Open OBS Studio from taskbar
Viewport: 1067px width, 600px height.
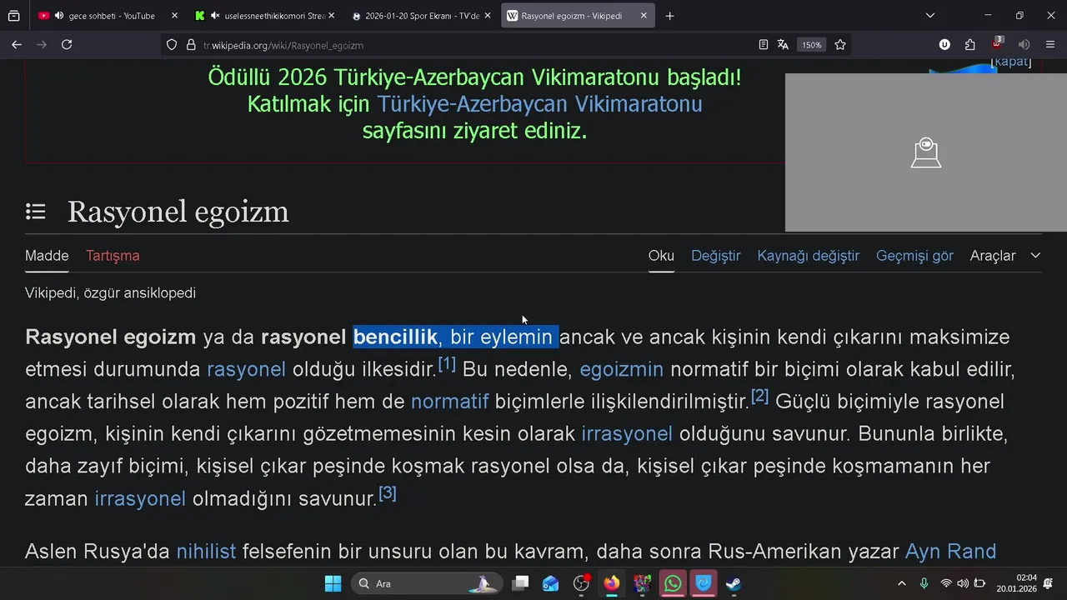(x=582, y=583)
